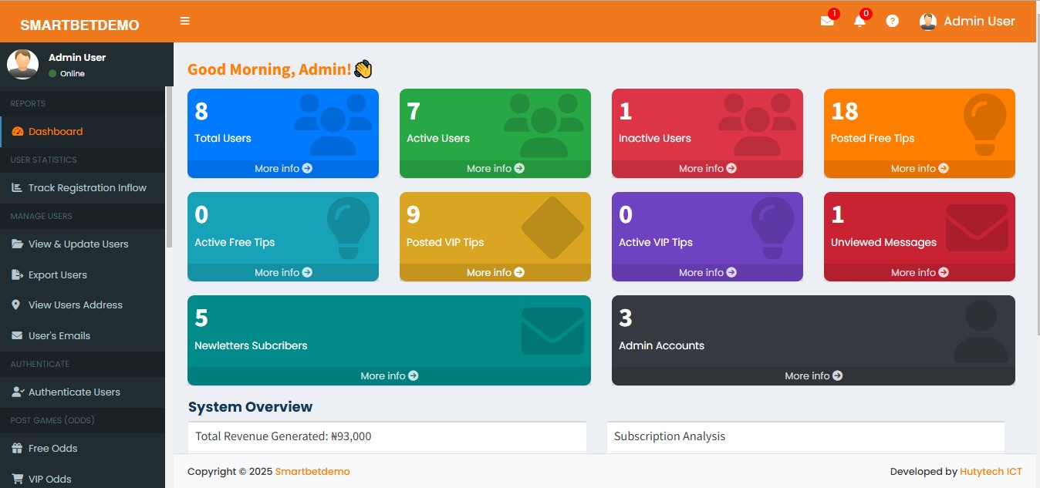Open More info for Unviewed Messages
This screenshot has width=1040, height=488.
point(919,273)
